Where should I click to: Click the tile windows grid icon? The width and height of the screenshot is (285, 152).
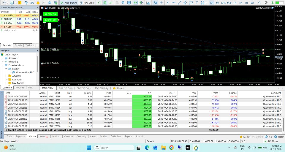[129, 3]
